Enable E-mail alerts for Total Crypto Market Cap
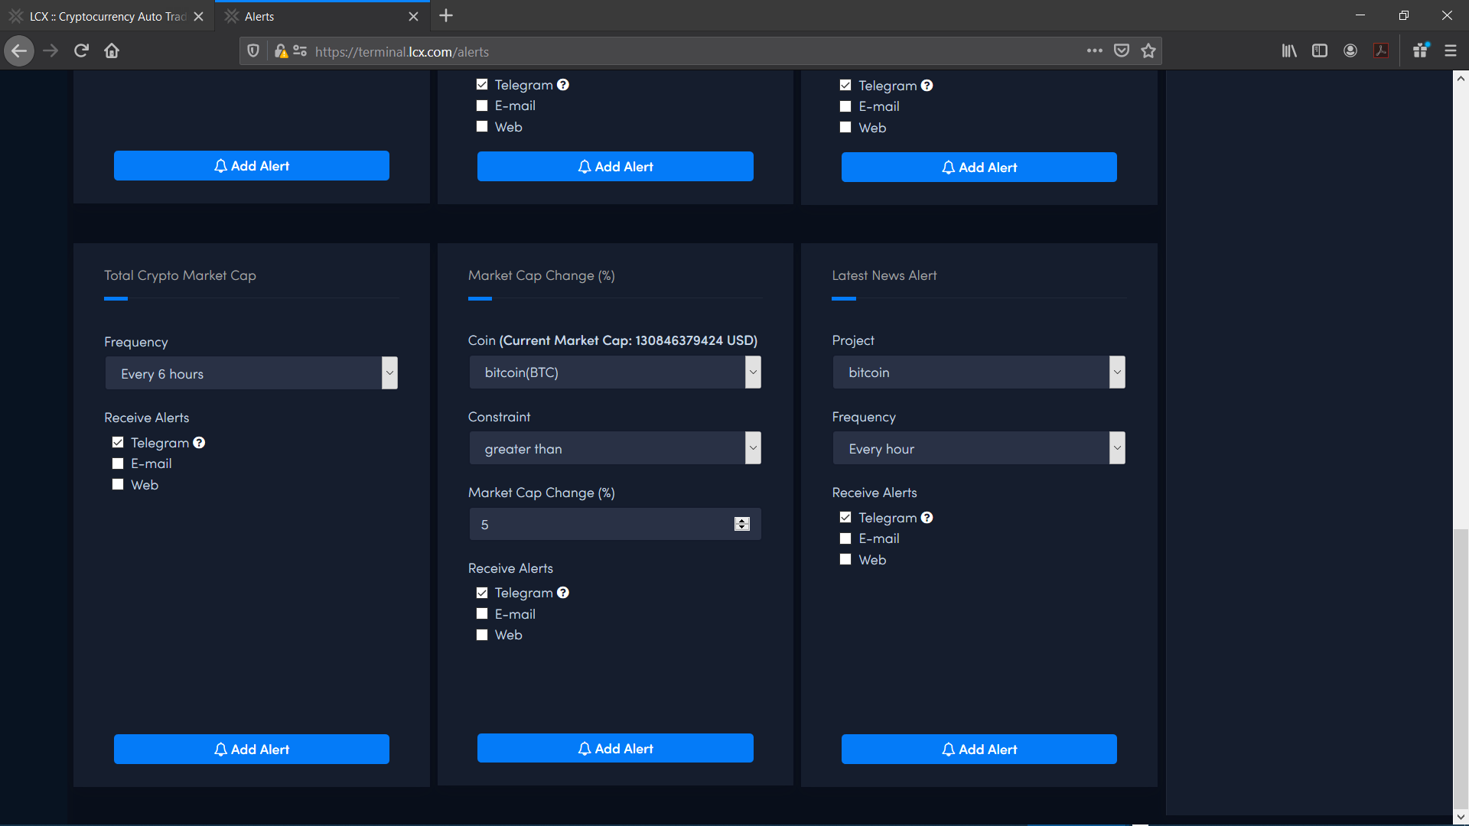Viewport: 1469px width, 826px height. 118,463
